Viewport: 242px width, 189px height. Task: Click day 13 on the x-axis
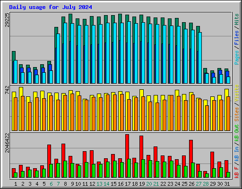tap(99, 184)
